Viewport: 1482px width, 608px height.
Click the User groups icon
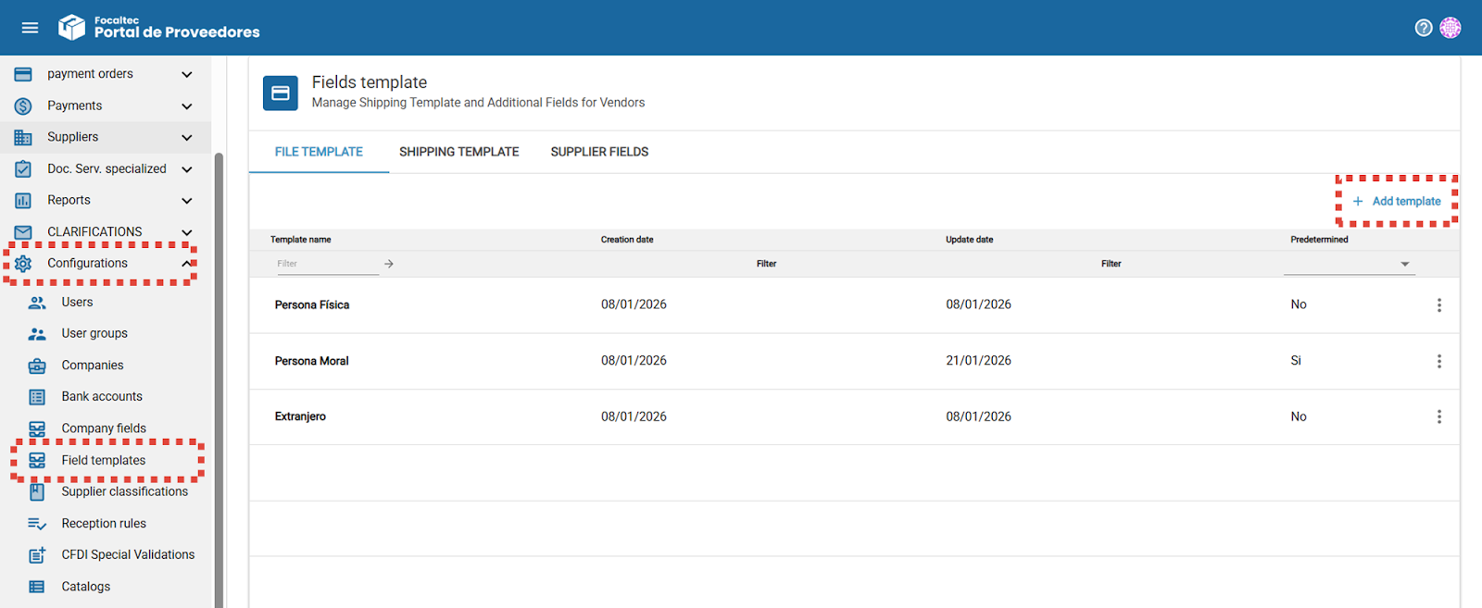point(37,334)
